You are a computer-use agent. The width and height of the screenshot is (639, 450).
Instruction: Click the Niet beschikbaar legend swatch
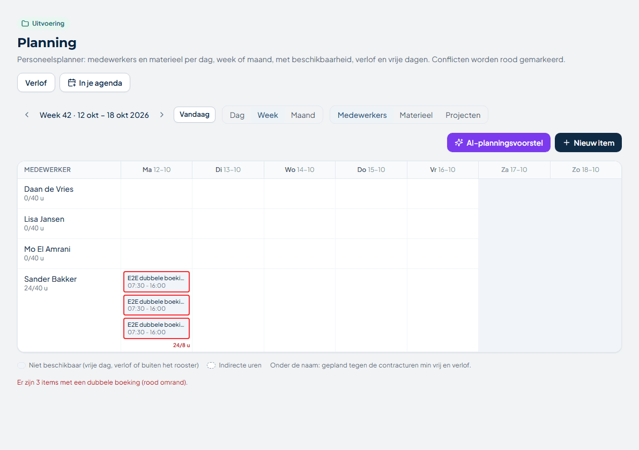(x=21, y=365)
